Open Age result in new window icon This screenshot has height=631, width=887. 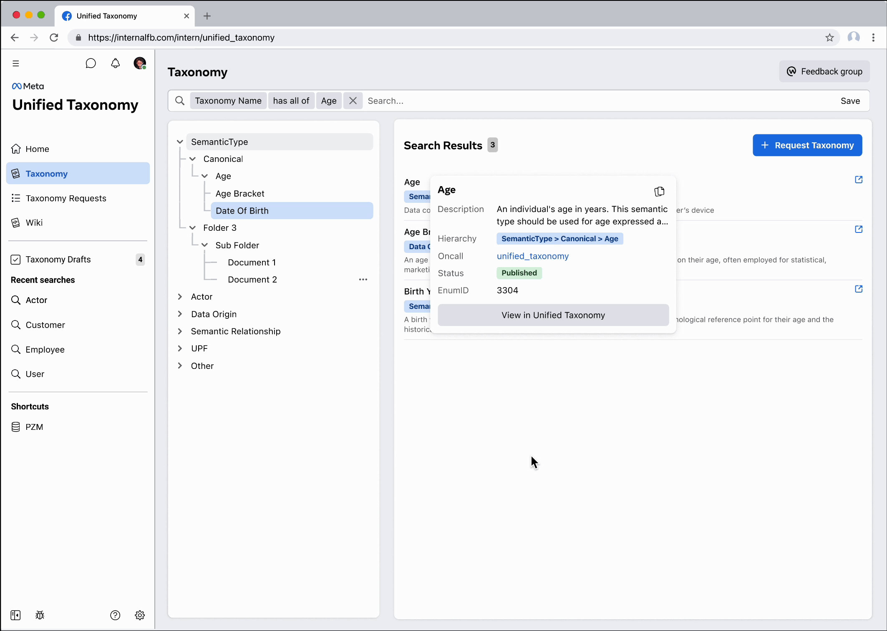click(x=859, y=179)
